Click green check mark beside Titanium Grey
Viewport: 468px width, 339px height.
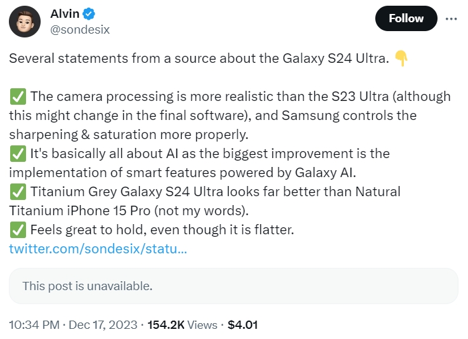point(17,192)
